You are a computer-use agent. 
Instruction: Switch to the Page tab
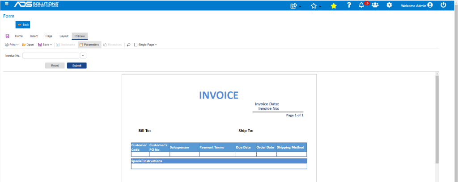[x=49, y=36]
